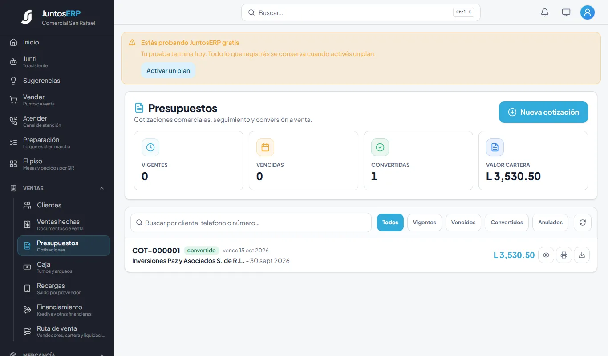Collapse the VENTAS section
Viewport: 608px width, 356px height.
[x=57, y=188]
